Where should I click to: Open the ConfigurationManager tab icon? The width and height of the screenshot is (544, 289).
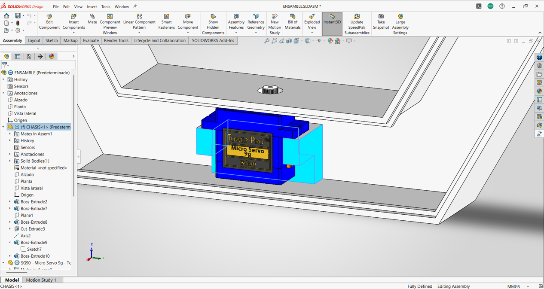(29, 56)
